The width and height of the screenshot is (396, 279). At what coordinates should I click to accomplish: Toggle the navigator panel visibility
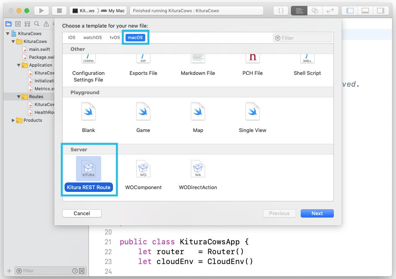tap(350, 11)
